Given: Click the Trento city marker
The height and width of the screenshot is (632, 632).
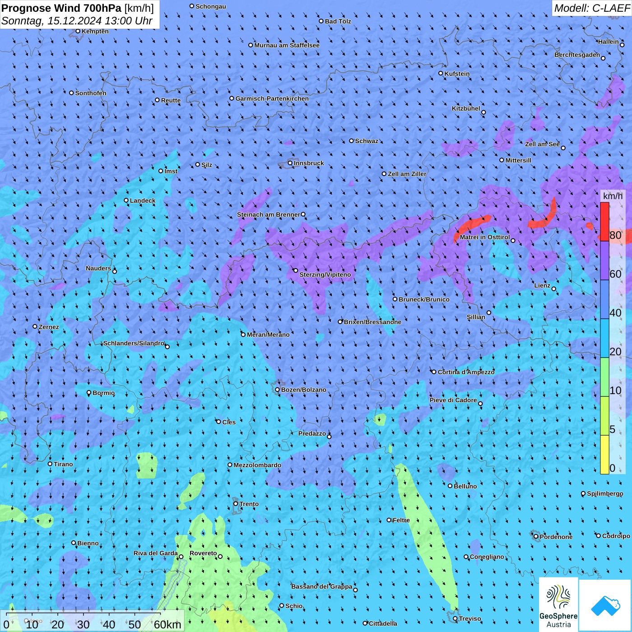Looking at the screenshot, I should click(236, 504).
